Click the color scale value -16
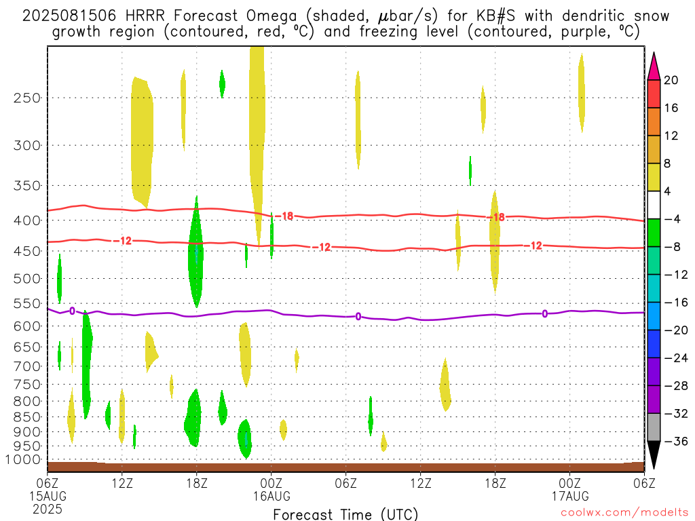 (676, 302)
